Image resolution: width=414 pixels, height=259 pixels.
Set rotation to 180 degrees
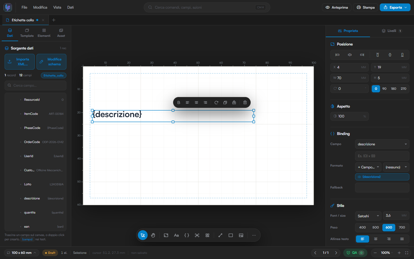coord(394,89)
